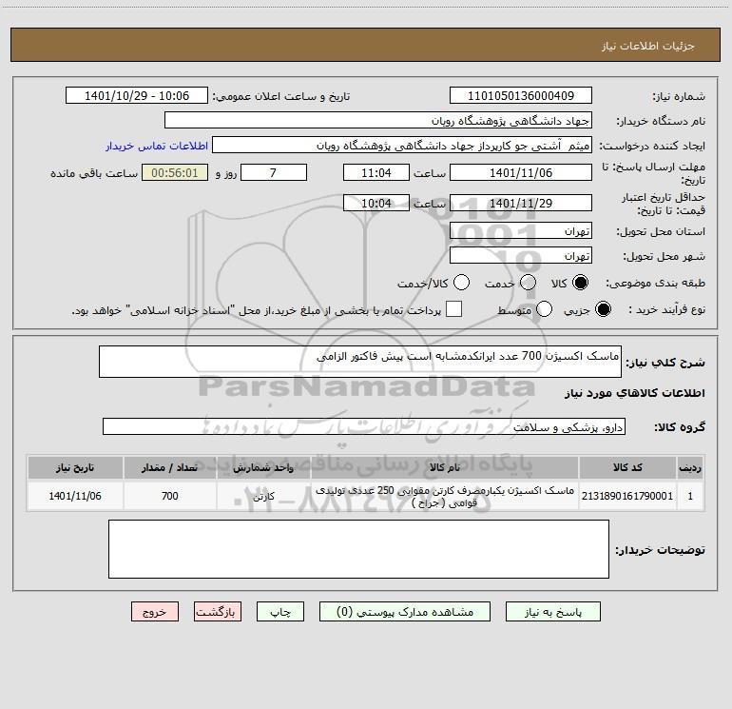Screen dimensions: 732x709
Task: Click the row number cell 1
Action: [690, 496]
